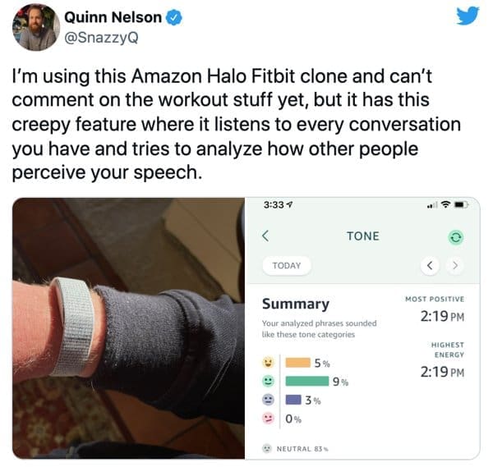Tap the green sync refresh icon
The height and width of the screenshot is (467, 493).
click(x=455, y=237)
